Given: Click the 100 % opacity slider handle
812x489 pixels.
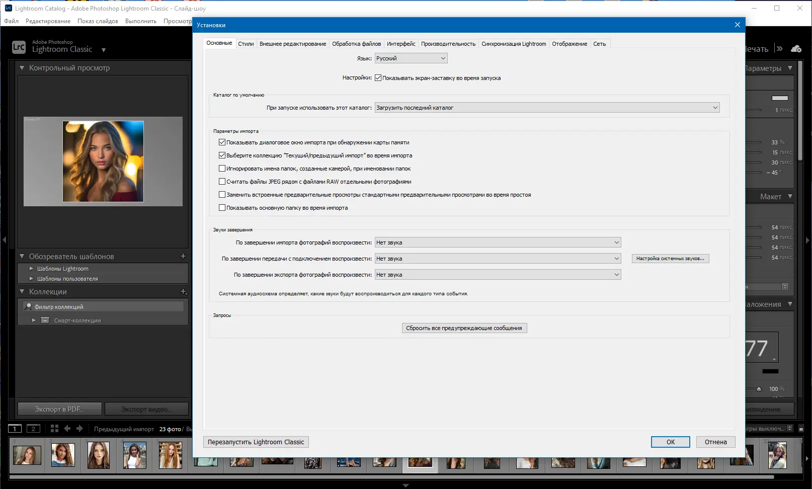Looking at the screenshot, I should [759, 389].
